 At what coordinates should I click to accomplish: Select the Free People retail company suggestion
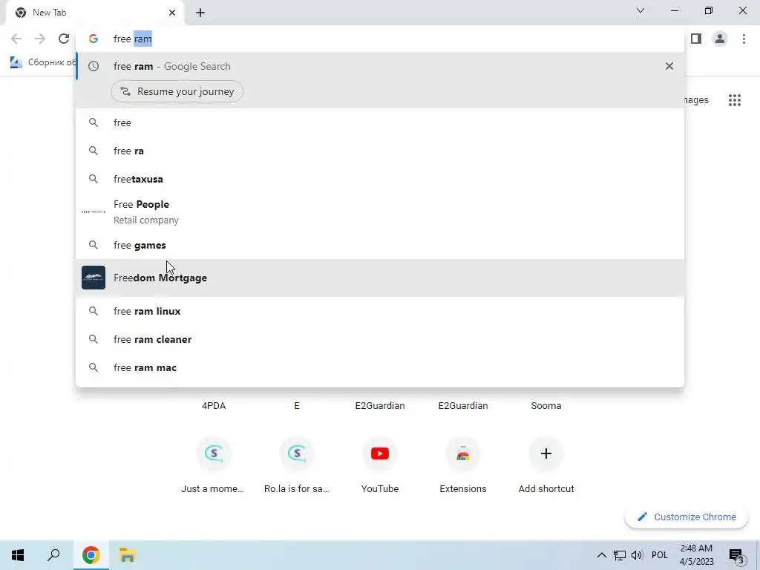380,212
